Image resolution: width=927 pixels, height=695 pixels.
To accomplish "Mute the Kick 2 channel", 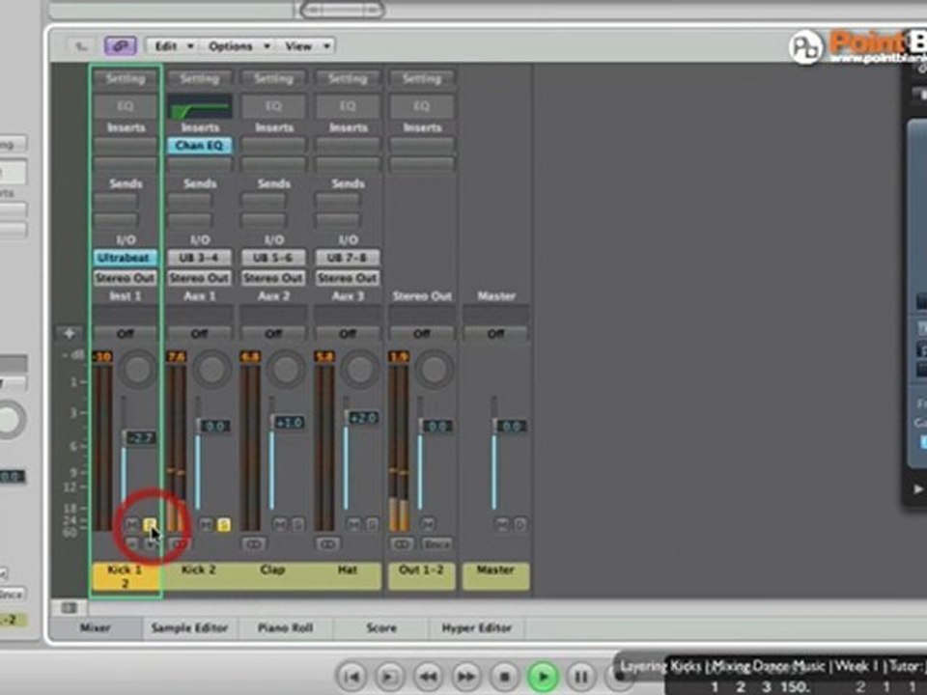I will click(x=206, y=524).
